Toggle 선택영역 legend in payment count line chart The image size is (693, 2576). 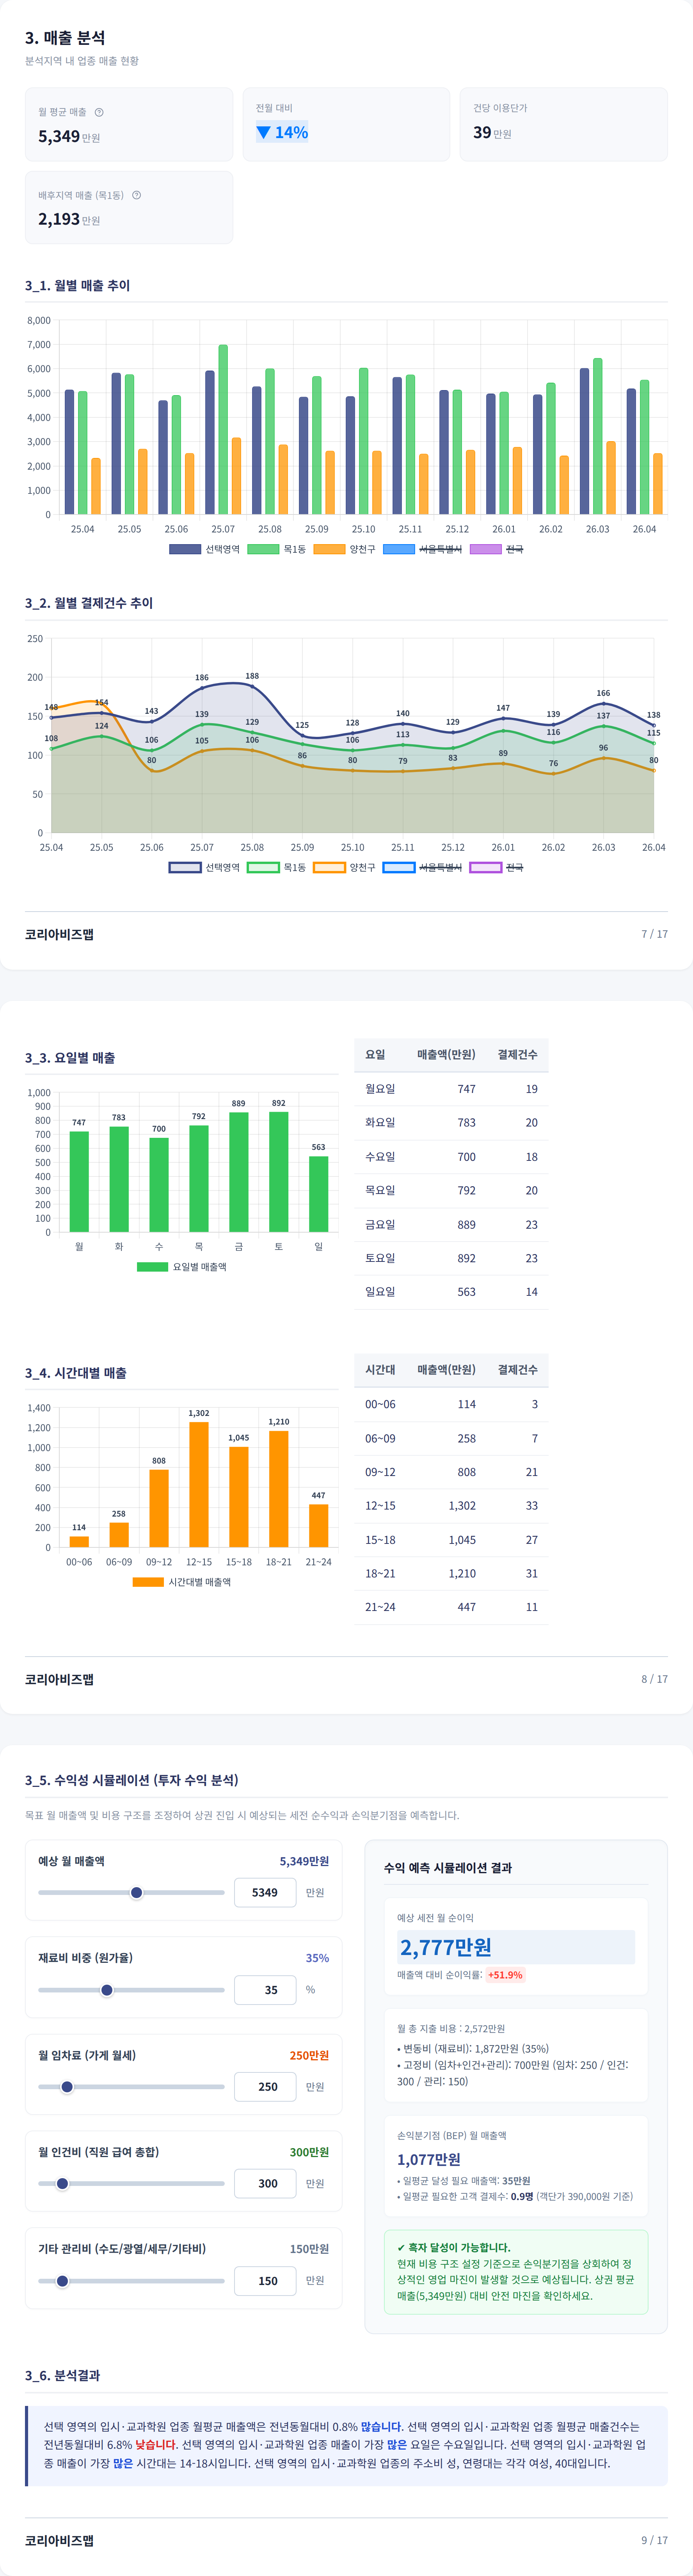click(x=205, y=867)
